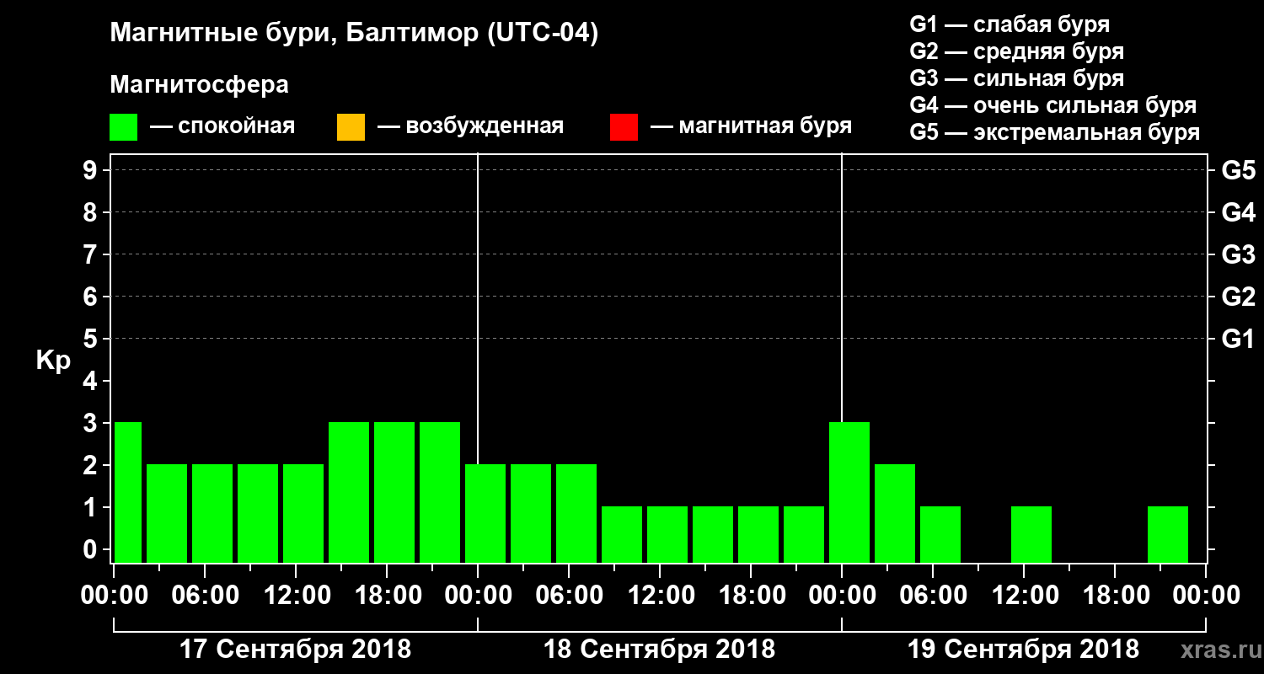Click the title 'Магнитные бури, Балтимор (UTC-04)'
This screenshot has height=674, width=1264.
354,35
